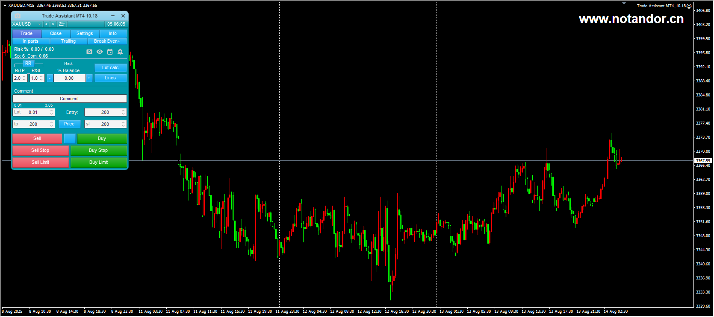The image size is (714, 317).
Task: Click the triangle menu icon before XAUUSD,M15
Action: [x=5, y=6]
